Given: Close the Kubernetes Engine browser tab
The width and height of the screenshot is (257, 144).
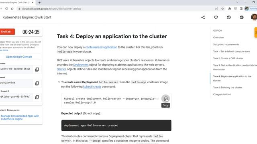Looking at the screenshot, I should click(x=33, y=2).
